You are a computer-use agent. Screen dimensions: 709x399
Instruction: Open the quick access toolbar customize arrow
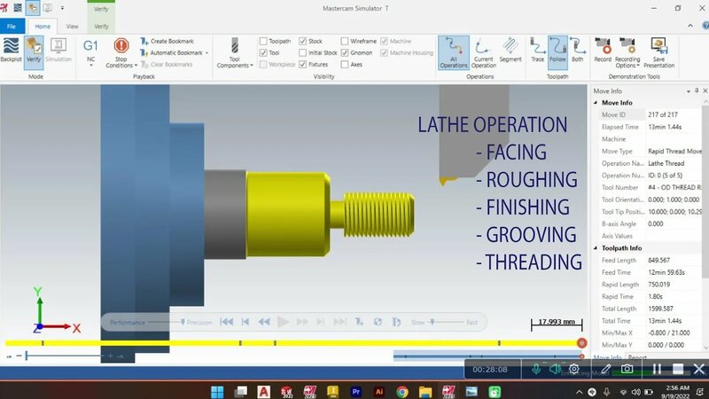click(62, 8)
